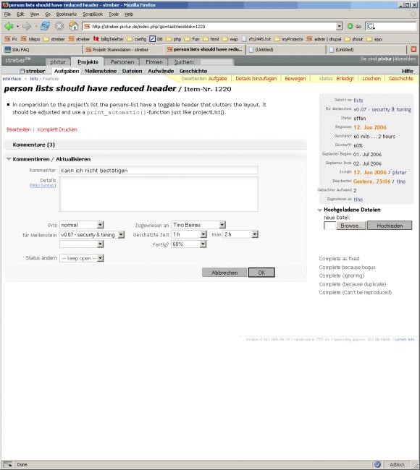Open the Fertig? percentage dropdown
Image resolution: width=420 pixels, height=470 pixels.
tap(189, 244)
